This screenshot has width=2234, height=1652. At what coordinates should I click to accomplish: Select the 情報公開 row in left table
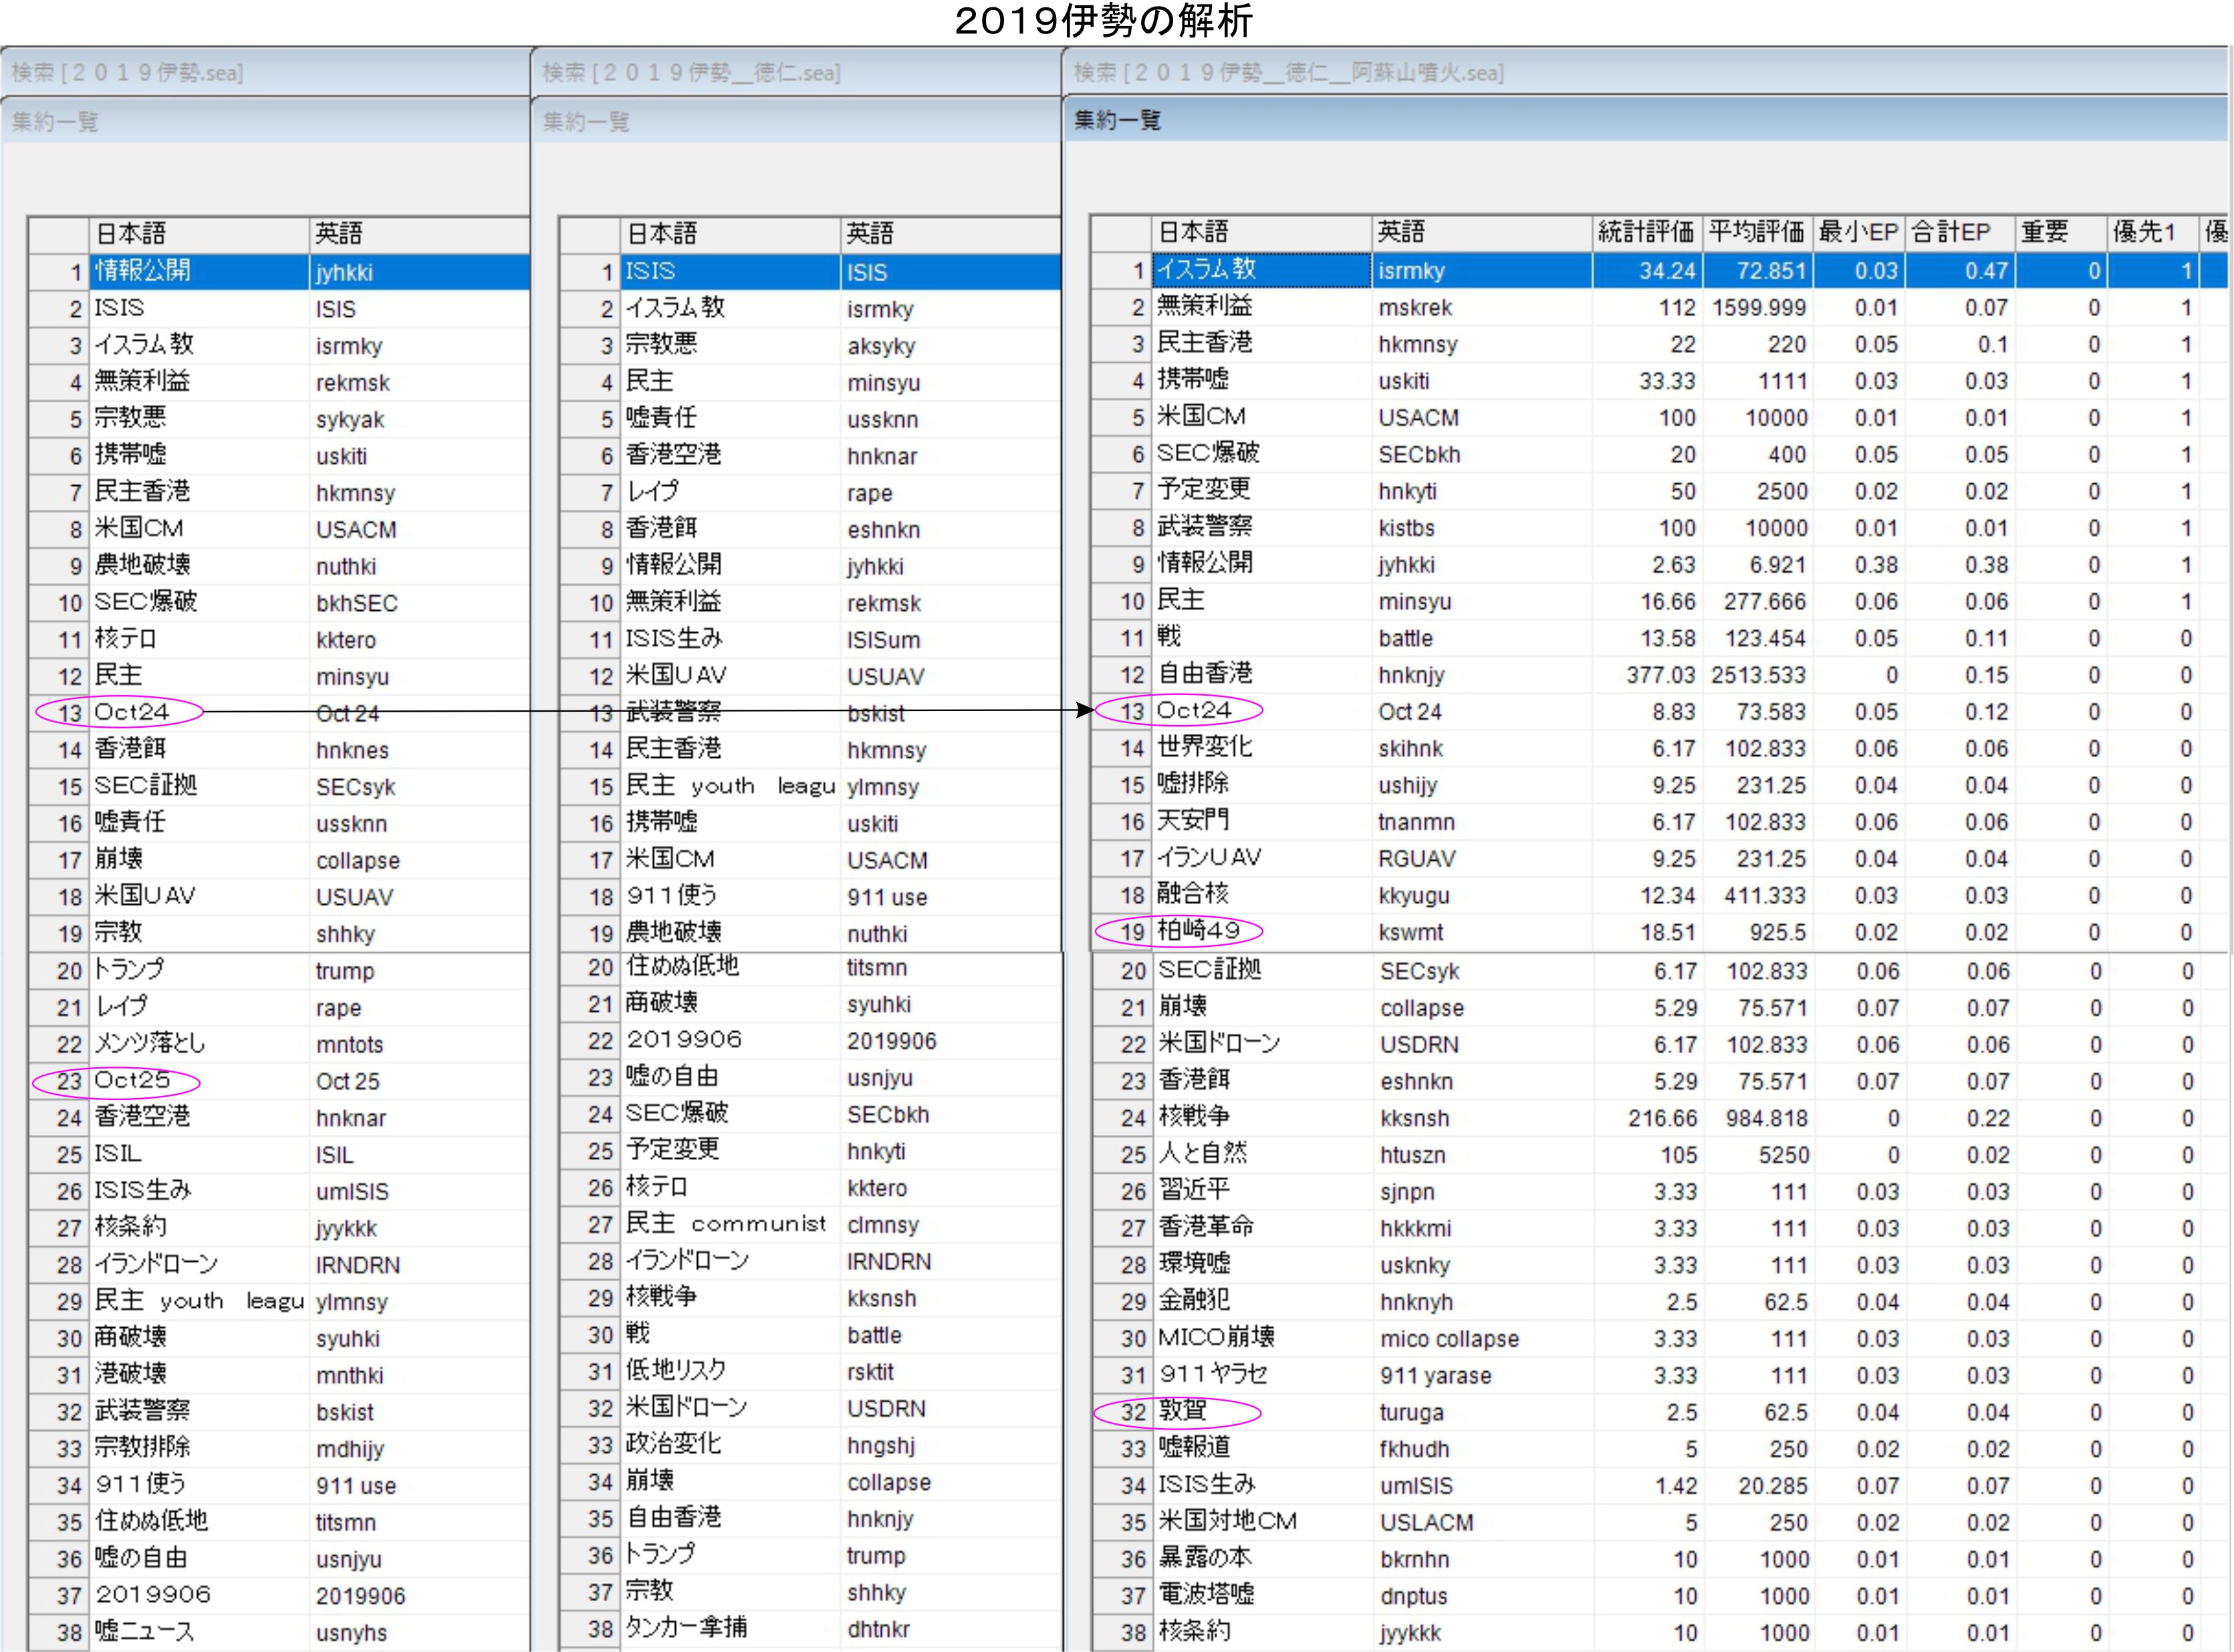click(142, 271)
